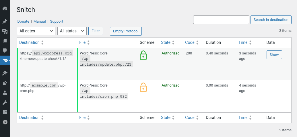
Task: Open Appearance paintbrush icon
Action: [5, 73]
